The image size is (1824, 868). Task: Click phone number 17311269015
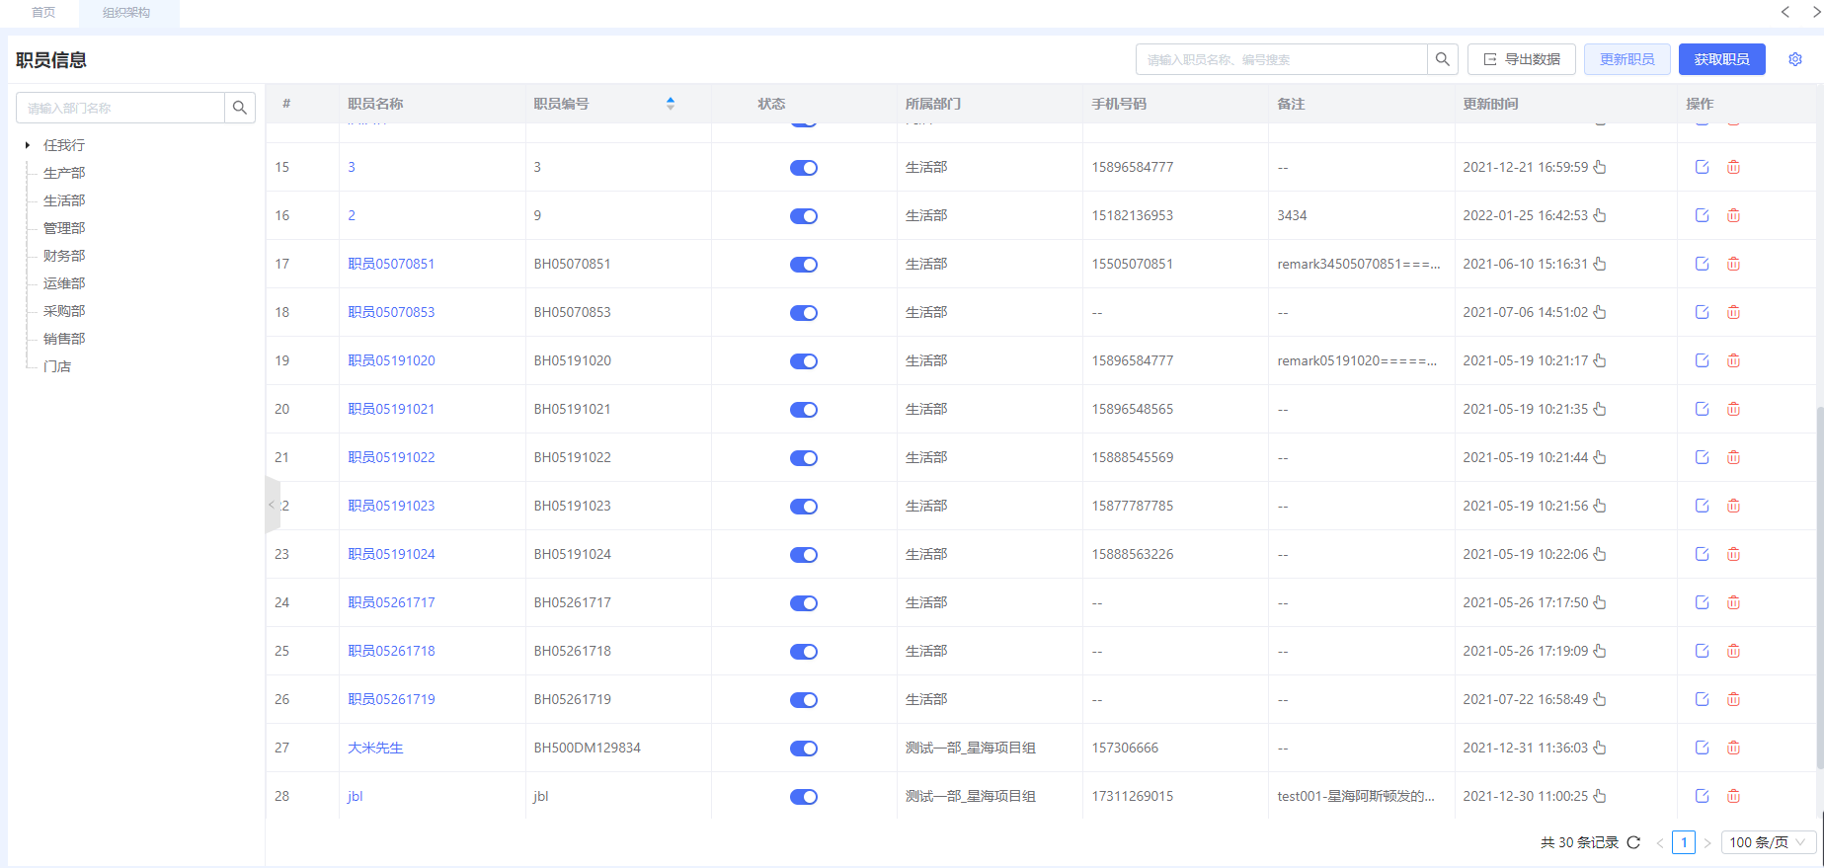point(1133,796)
